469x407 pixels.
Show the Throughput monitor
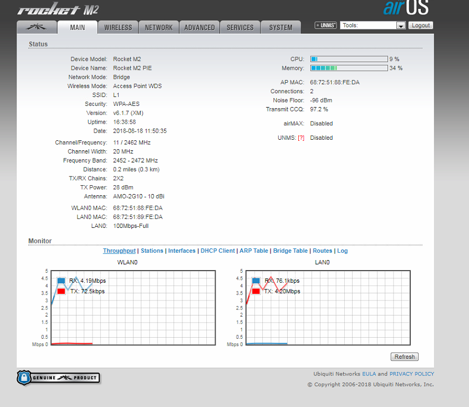(x=119, y=251)
